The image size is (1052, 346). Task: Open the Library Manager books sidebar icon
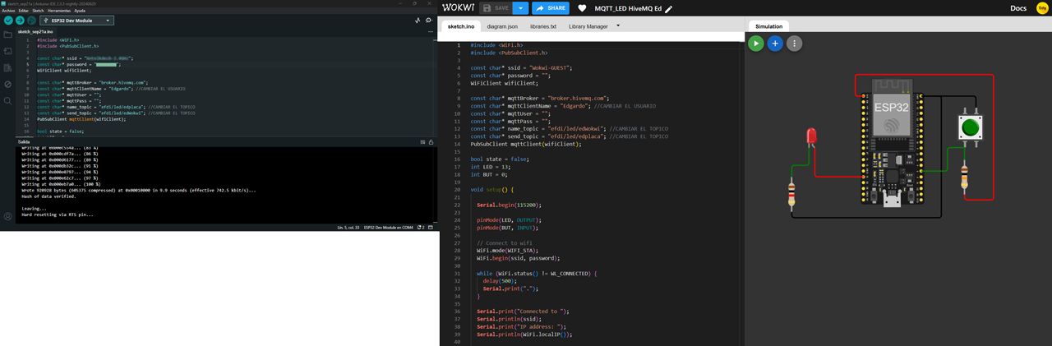pyautogui.click(x=7, y=67)
